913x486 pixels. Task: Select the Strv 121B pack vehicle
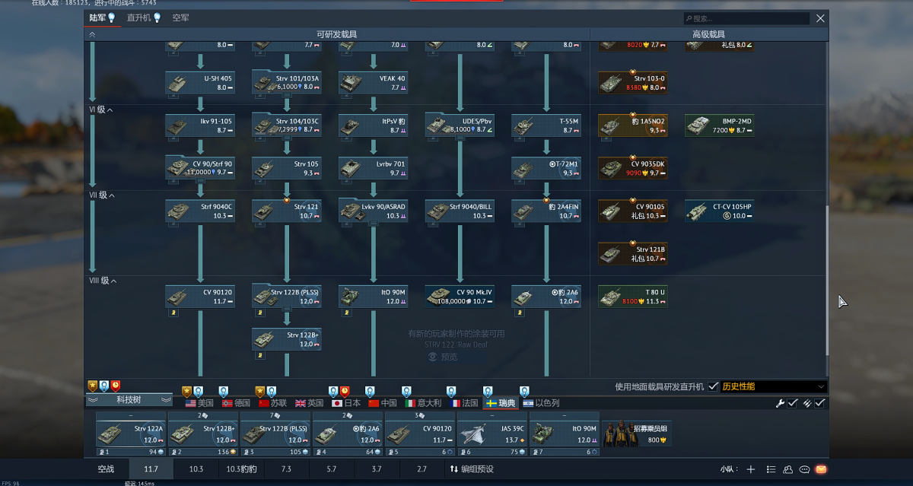(633, 253)
